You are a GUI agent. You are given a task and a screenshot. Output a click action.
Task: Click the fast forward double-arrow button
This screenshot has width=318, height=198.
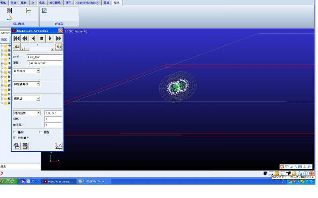coord(58,38)
